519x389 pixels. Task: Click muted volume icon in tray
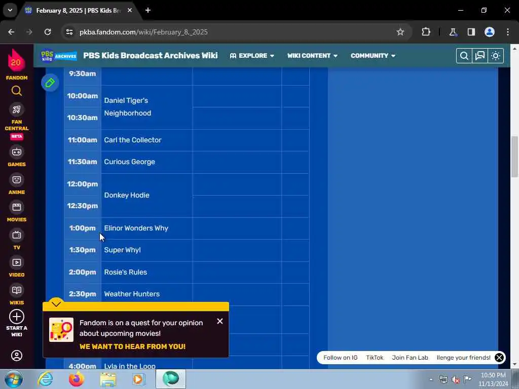pos(456,380)
